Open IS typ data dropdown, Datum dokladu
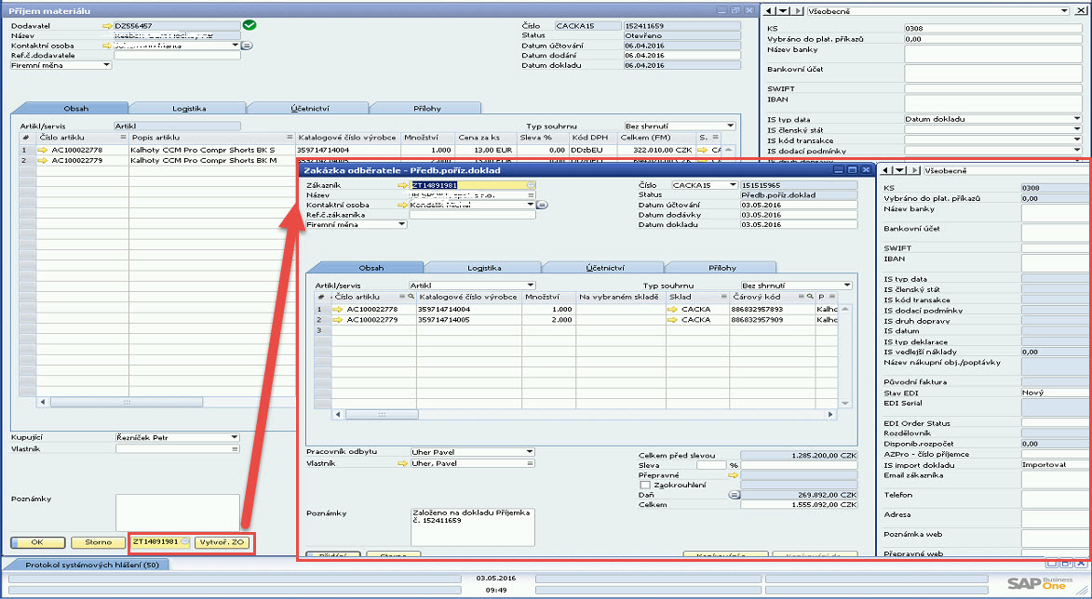This screenshot has height=599, width=1092. click(x=1078, y=119)
